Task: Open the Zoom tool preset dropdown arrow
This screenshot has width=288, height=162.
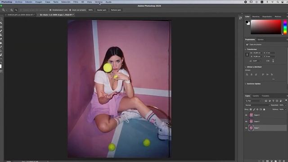Action: point(6,10)
